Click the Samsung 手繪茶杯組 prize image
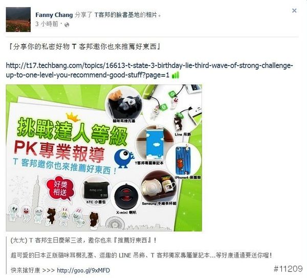Image resolution: width=307 pixels, height=278 pixels. tap(159, 187)
